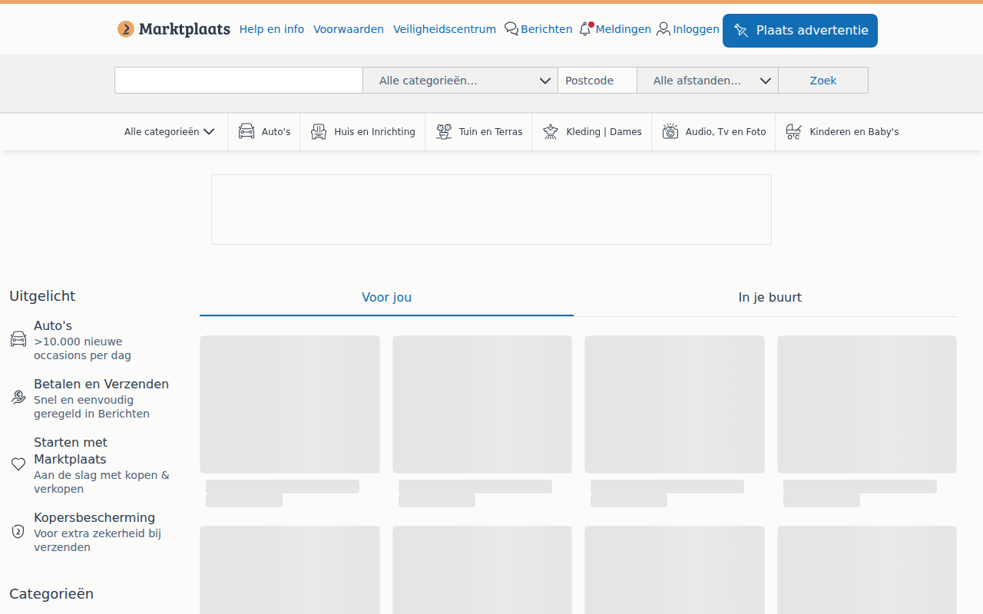Open Meldingen bell icon
This screenshot has width=983, height=614.
(x=586, y=29)
